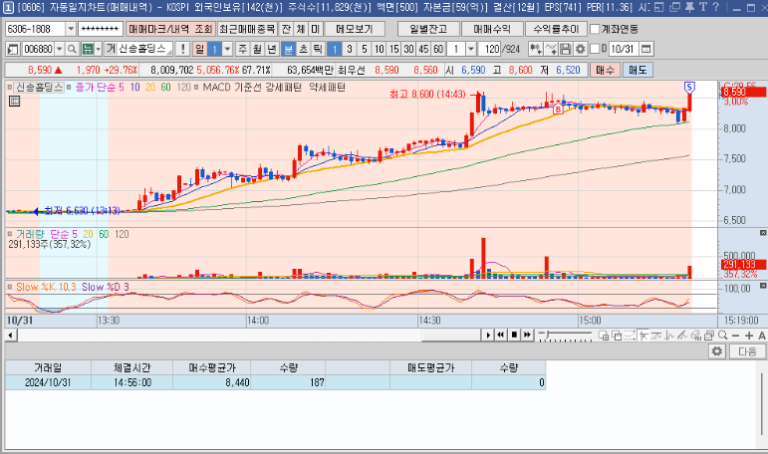Click the rewind button under the chart

[x=501, y=335]
